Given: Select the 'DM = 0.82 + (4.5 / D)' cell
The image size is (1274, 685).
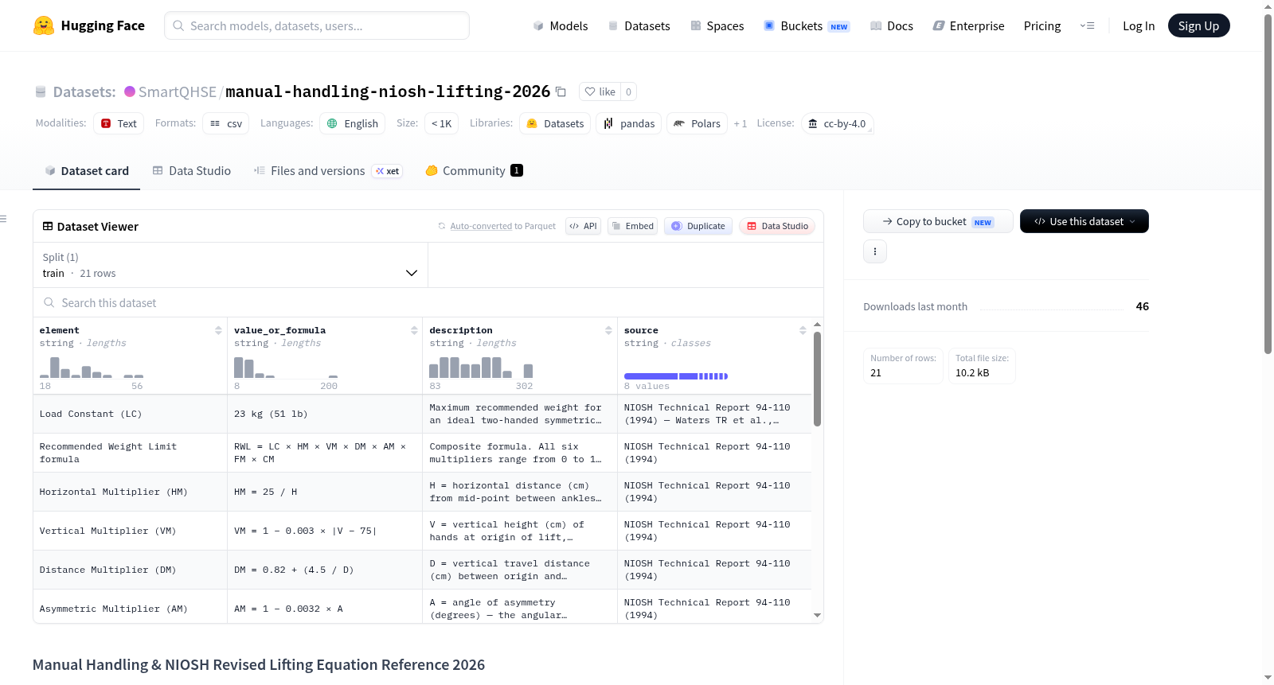Looking at the screenshot, I should [x=325, y=570].
